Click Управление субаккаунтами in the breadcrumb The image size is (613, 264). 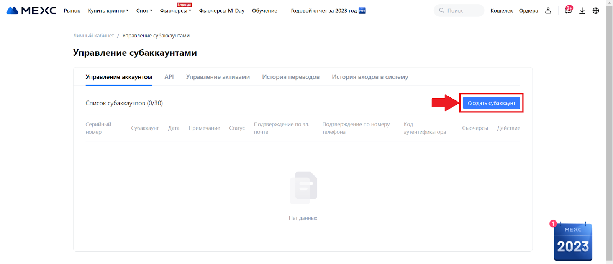tap(156, 36)
